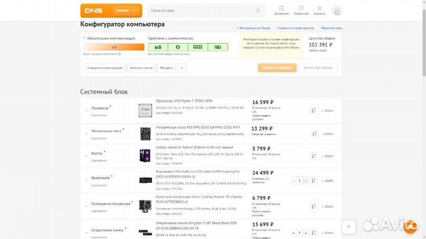Click the share icon button
426x239 pixels.
point(182,68)
